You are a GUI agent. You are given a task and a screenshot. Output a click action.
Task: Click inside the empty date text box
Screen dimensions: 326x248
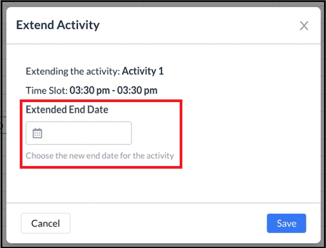pyautogui.click(x=85, y=133)
